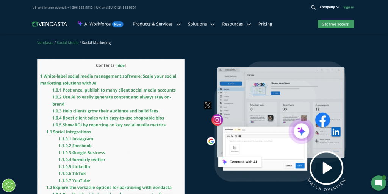The image size is (388, 194).
Task: Click the Sign in link
Action: pyautogui.click(x=349, y=7)
